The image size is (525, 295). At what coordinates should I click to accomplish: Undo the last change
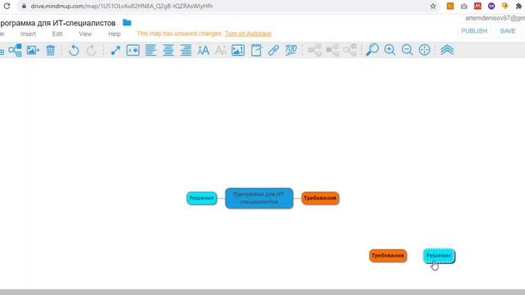point(74,50)
